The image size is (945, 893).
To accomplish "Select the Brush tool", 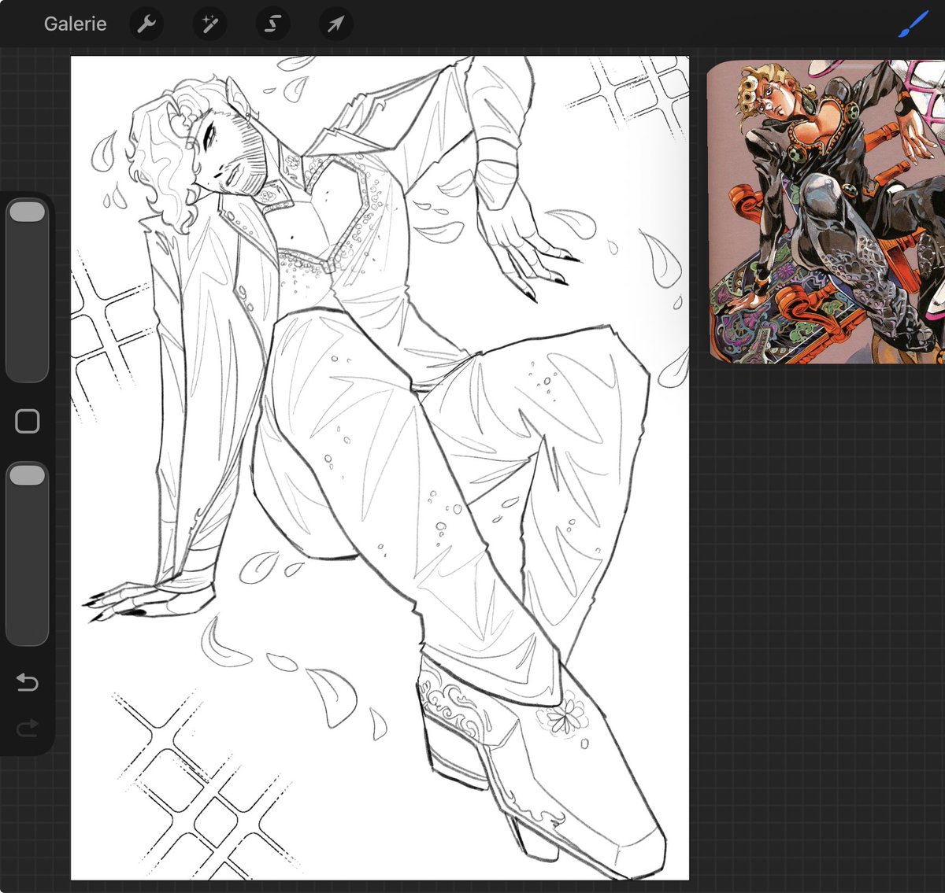I will [913, 24].
